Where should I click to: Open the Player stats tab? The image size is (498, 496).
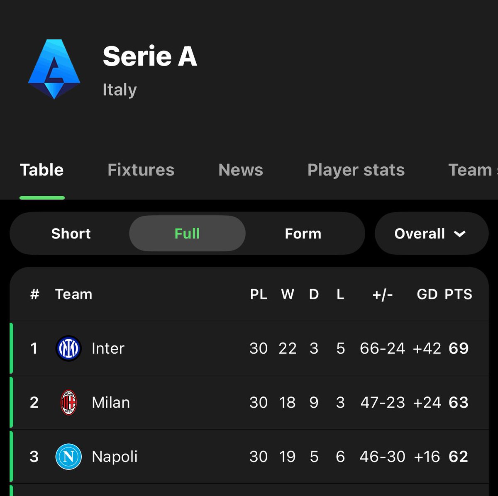click(356, 170)
